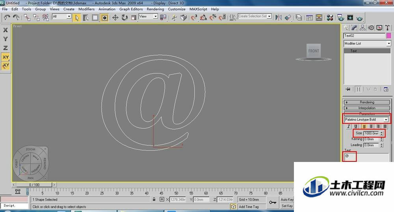Click the Undo arrow in the main toolbar

coord(7,17)
